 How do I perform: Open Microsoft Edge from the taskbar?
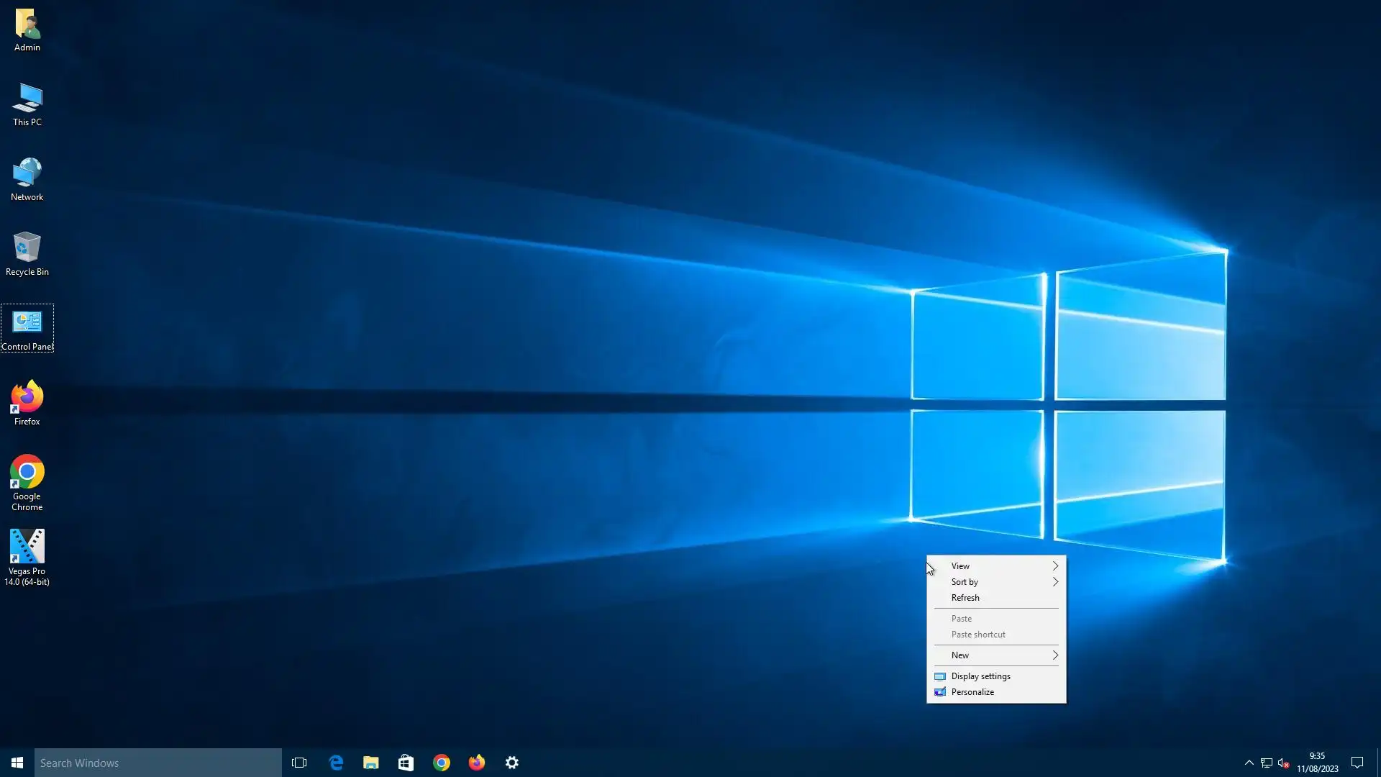click(336, 763)
